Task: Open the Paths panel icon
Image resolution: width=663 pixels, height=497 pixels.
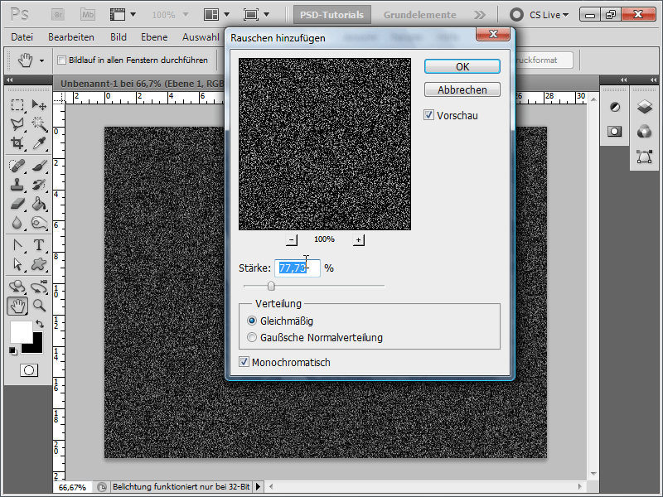Action: 645,157
